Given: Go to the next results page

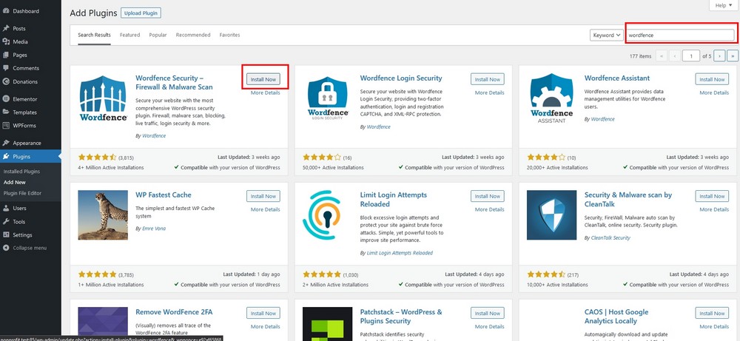Looking at the screenshot, I should [x=719, y=56].
